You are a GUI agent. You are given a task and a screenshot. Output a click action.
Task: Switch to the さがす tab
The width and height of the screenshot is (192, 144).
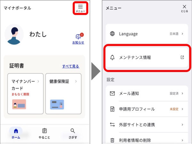point(73,133)
